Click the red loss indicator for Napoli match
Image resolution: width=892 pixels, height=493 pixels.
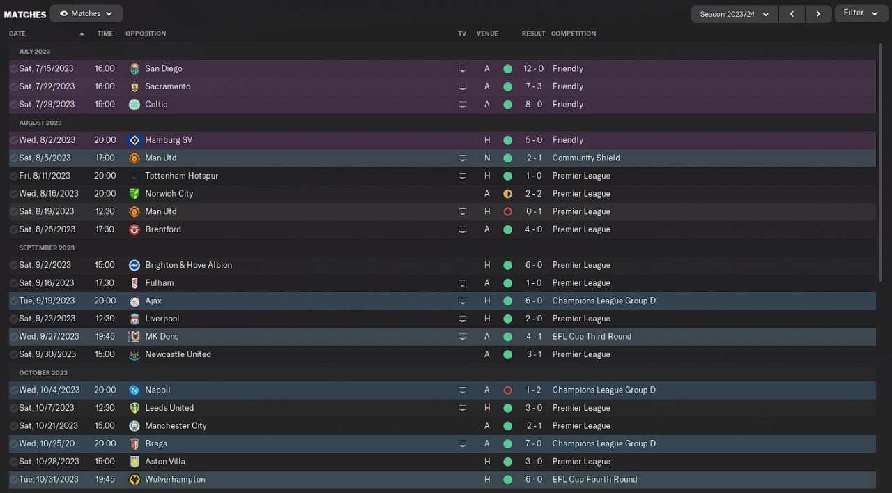click(507, 390)
